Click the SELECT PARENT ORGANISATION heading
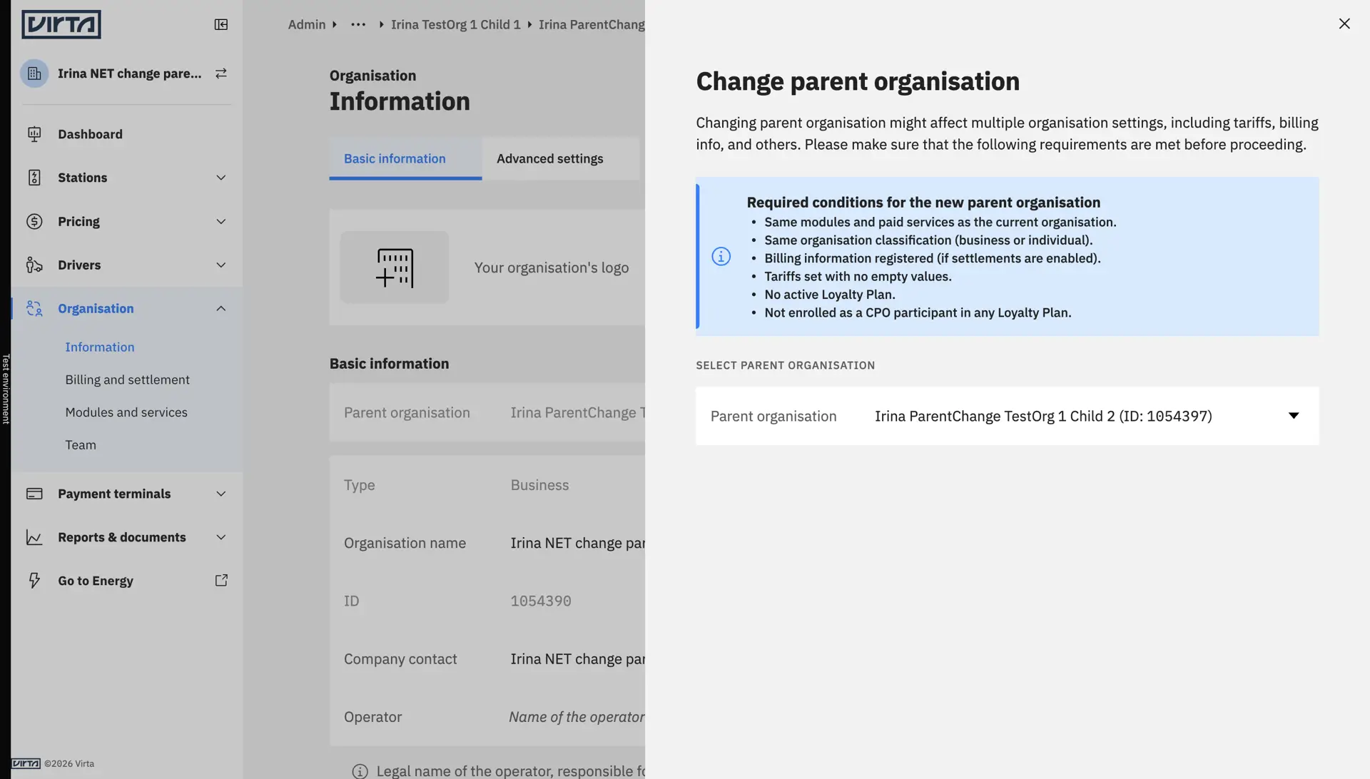Screen dimensions: 1370x779 click(x=786, y=365)
